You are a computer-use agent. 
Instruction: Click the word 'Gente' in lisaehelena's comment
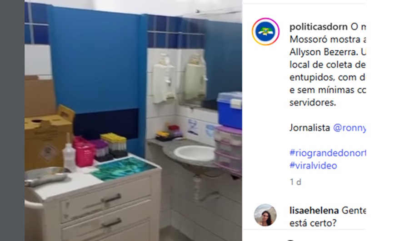(354, 210)
